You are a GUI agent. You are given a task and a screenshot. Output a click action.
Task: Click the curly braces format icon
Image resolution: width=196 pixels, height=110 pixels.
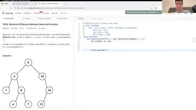click(180, 18)
